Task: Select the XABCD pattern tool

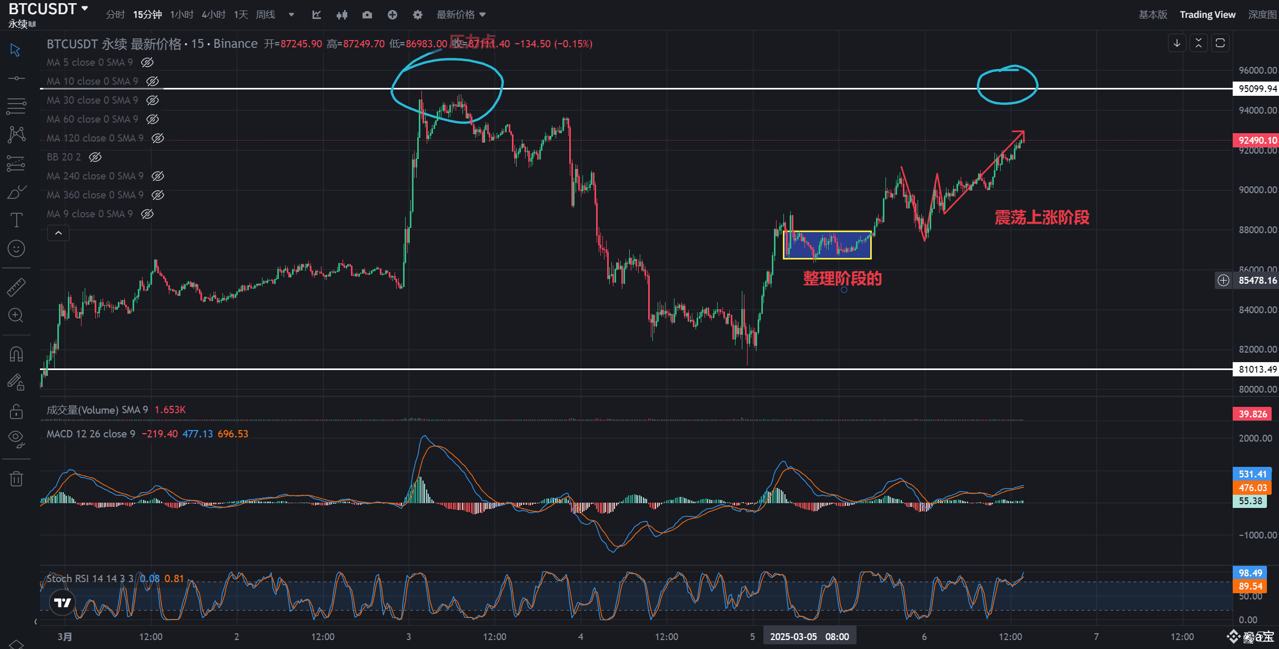Action: pyautogui.click(x=16, y=135)
